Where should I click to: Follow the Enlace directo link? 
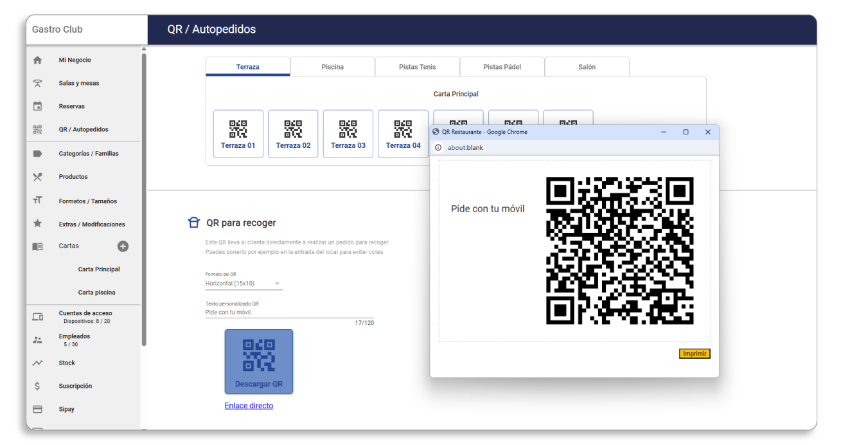click(249, 406)
